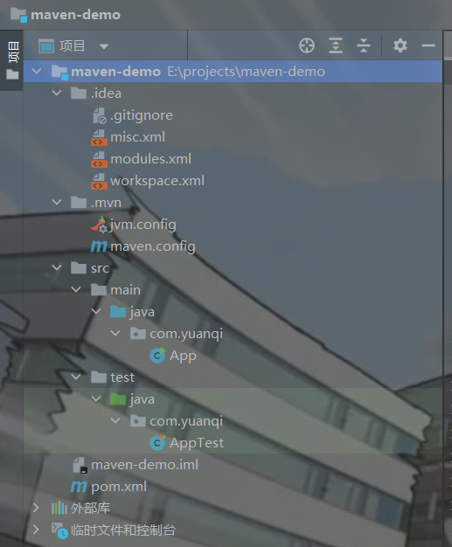452x547 pixels.
Task: Select the workspace.xml file icon
Action: coord(99,182)
